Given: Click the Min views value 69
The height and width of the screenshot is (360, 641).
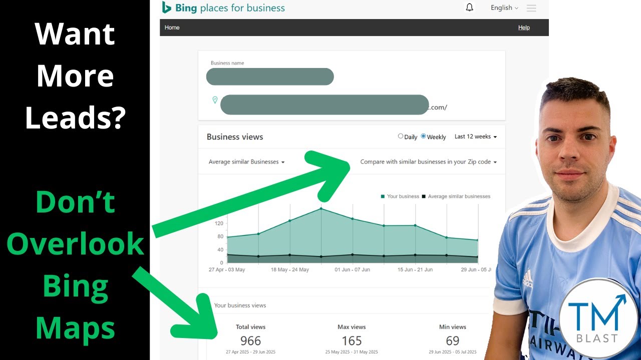Looking at the screenshot, I should click(453, 341).
